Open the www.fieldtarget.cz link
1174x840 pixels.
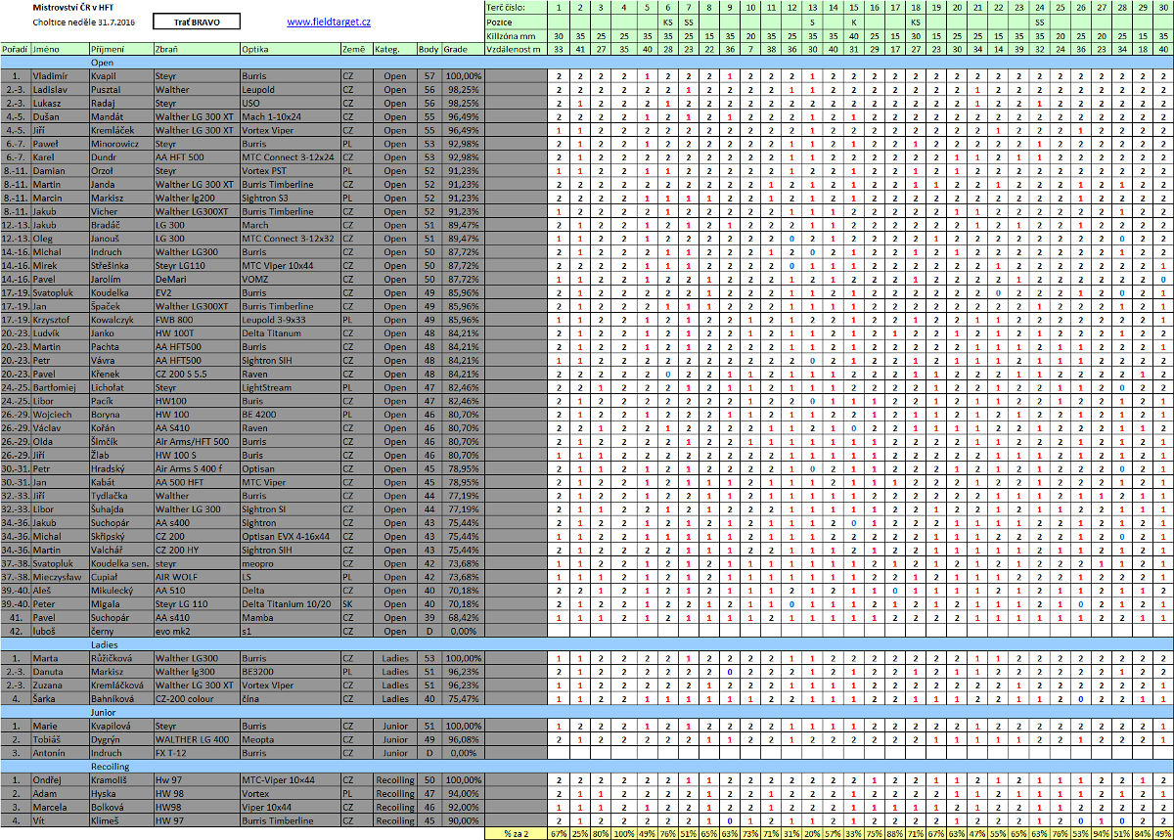329,22
